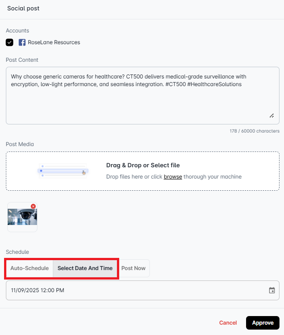
Task: Click the Facebook logo icon
Action: 22,42
